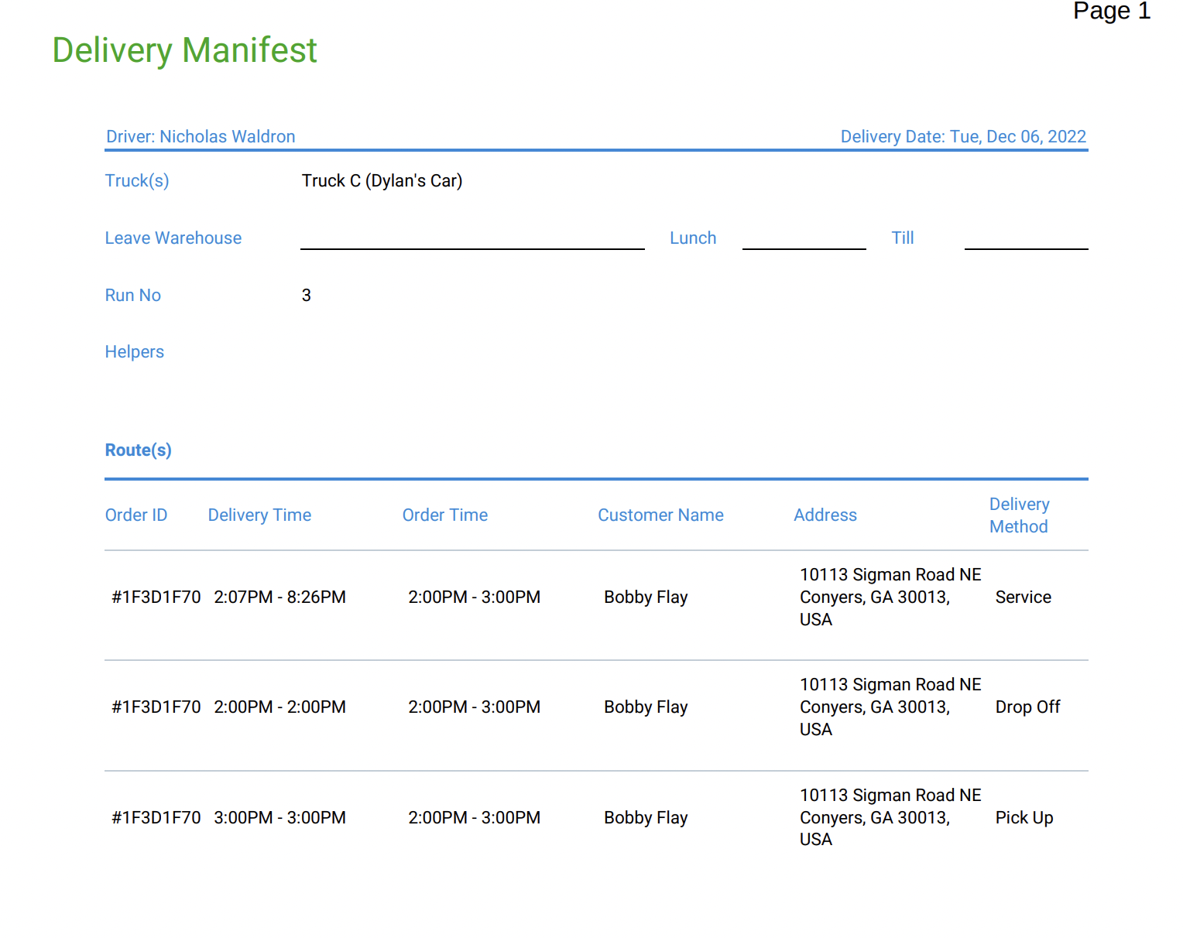Select the first #1F3D1F70 order ID

(x=156, y=597)
